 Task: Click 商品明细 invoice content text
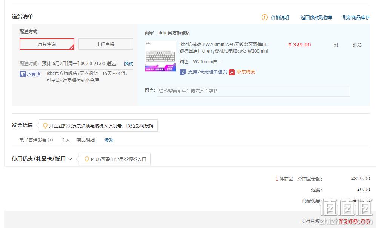[86, 140]
